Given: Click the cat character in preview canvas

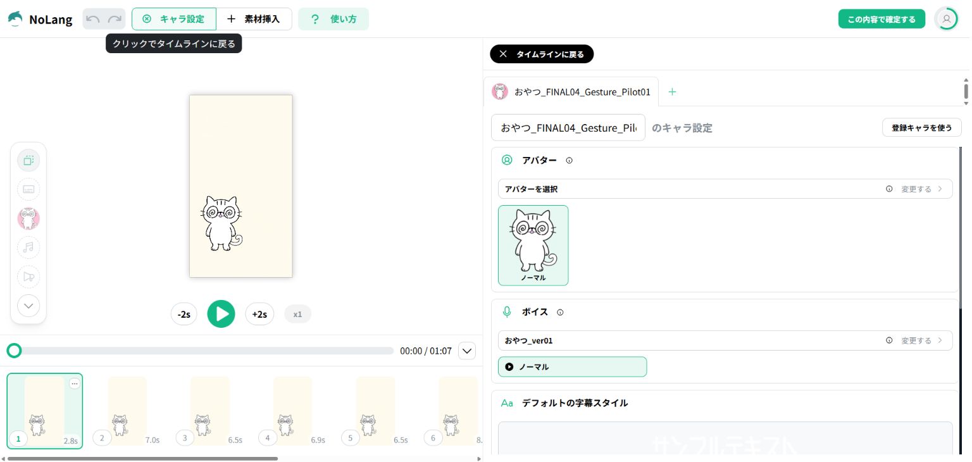Looking at the screenshot, I should pyautogui.click(x=221, y=223).
